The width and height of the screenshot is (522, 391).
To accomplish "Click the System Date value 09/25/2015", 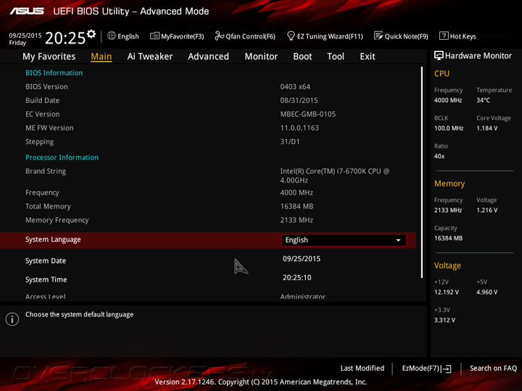I will point(302,259).
